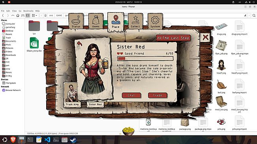Image resolution: width=257 pixels, height=144 pixels.
Task: Open the Items bag tab
Action: tap(96, 21)
